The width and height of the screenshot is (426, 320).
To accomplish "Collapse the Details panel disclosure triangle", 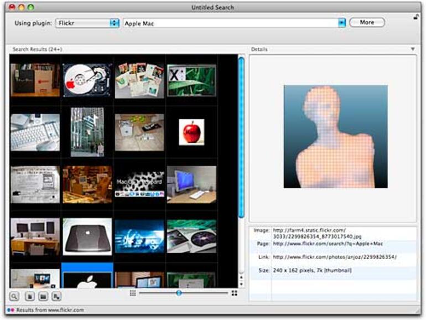I will tap(413, 49).
